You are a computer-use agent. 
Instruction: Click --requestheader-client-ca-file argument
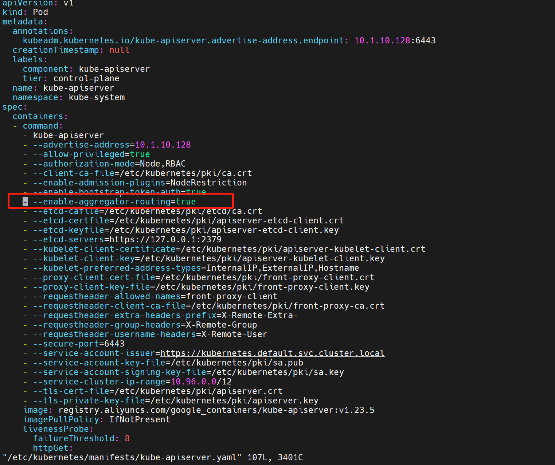209,306
